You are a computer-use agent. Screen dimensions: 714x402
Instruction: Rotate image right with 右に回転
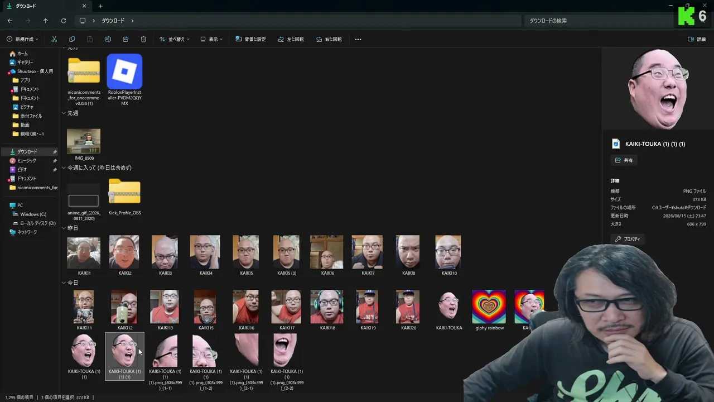pyautogui.click(x=329, y=39)
